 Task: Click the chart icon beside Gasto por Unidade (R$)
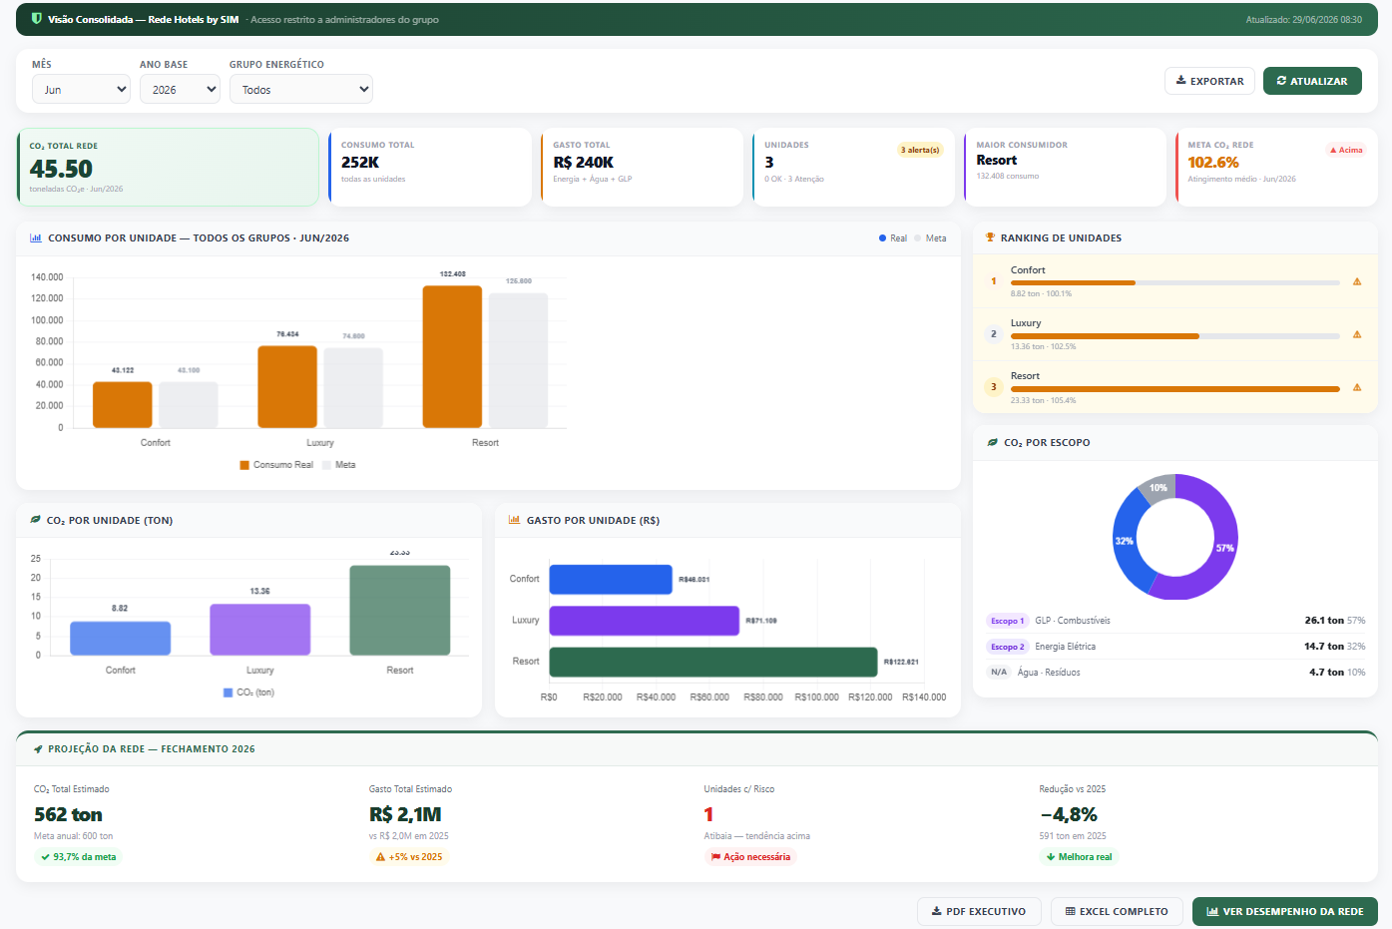[x=515, y=520]
